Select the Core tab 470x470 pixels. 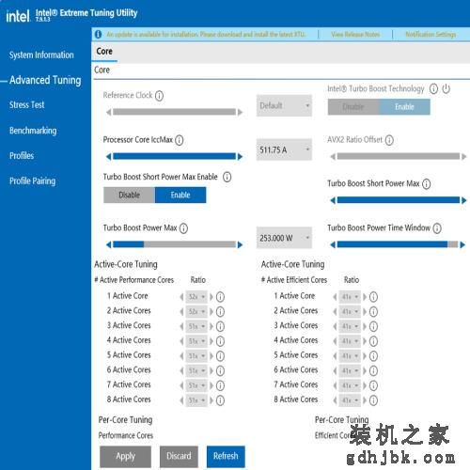pyautogui.click(x=104, y=52)
